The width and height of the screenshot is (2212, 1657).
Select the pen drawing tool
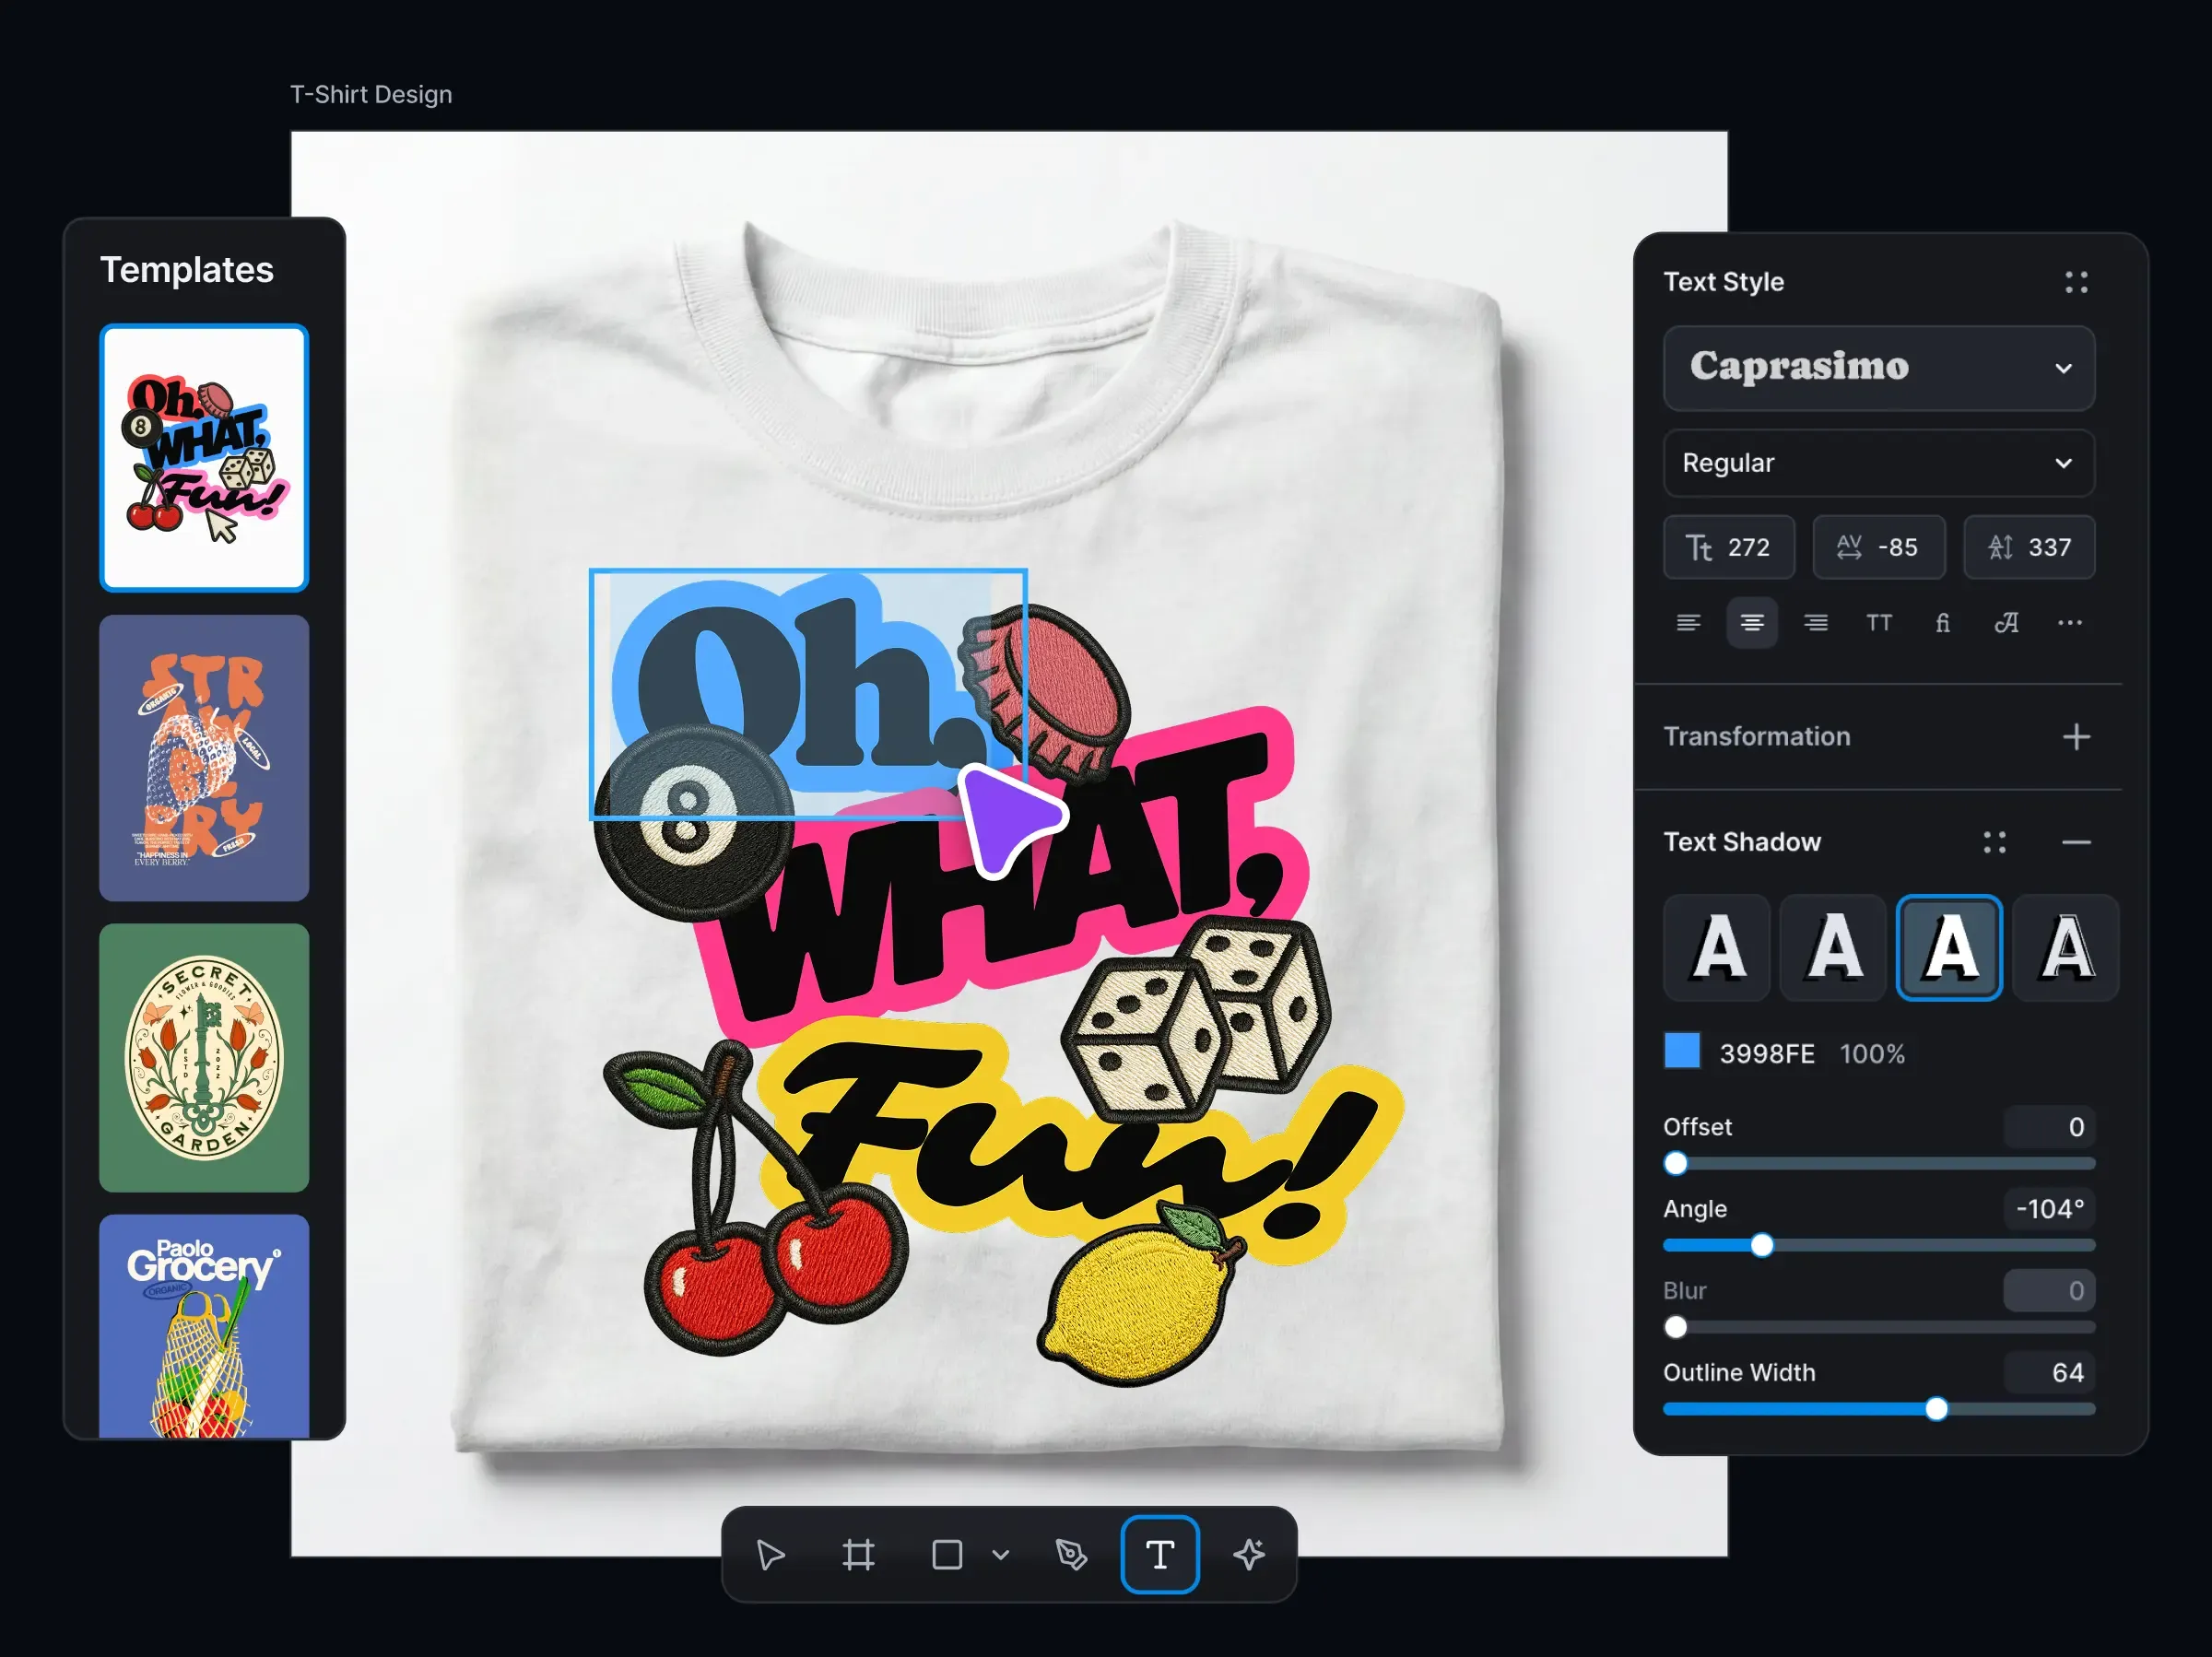click(1071, 1555)
